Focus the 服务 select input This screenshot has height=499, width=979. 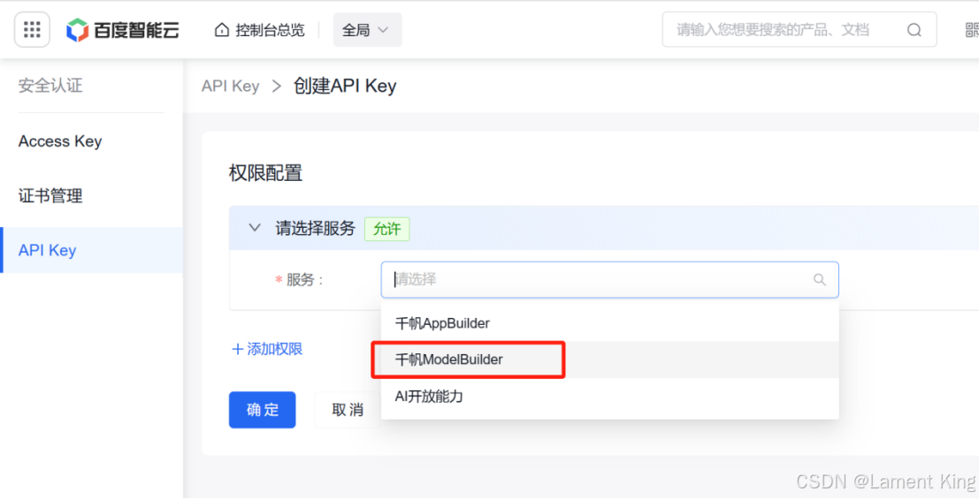pos(609,279)
